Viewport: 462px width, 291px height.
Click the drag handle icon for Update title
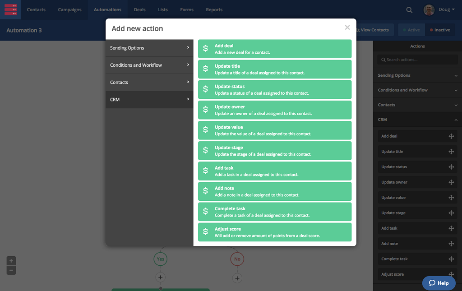[451, 152]
